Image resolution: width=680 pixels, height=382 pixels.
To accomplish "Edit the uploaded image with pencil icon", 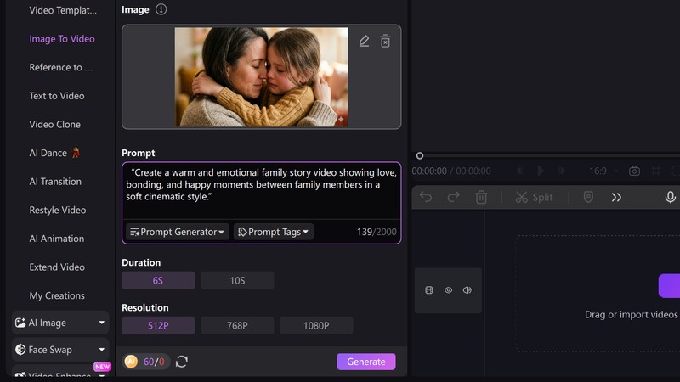I will pyautogui.click(x=364, y=41).
